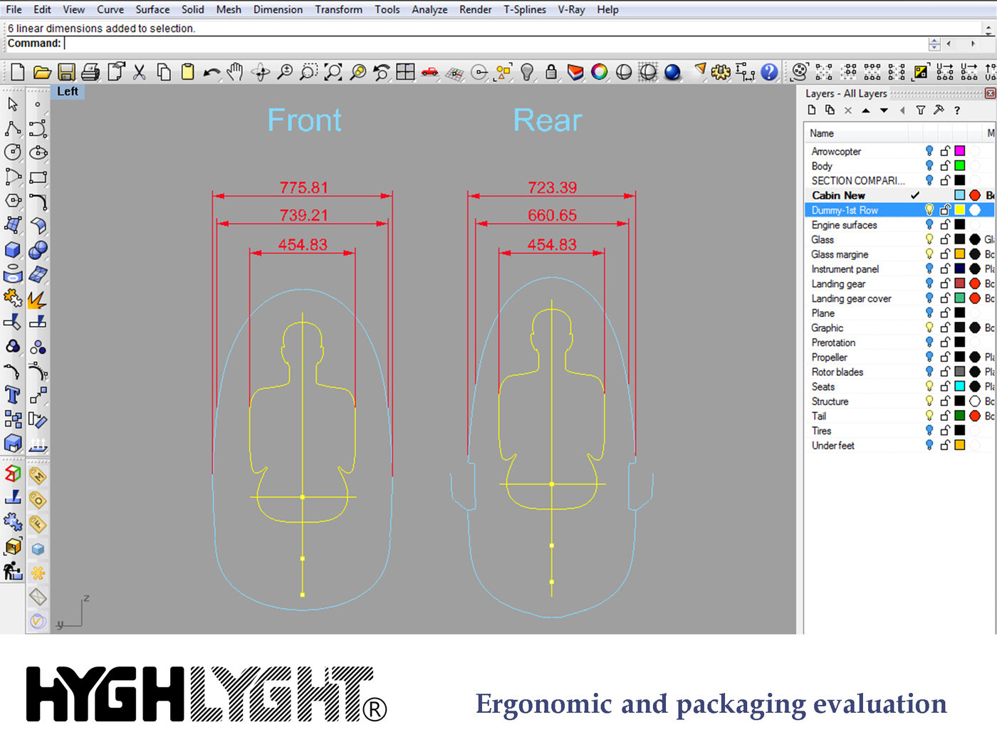Image resolution: width=997 pixels, height=752 pixels.
Task: Toggle visibility of the Glass layer
Action: 930,239
